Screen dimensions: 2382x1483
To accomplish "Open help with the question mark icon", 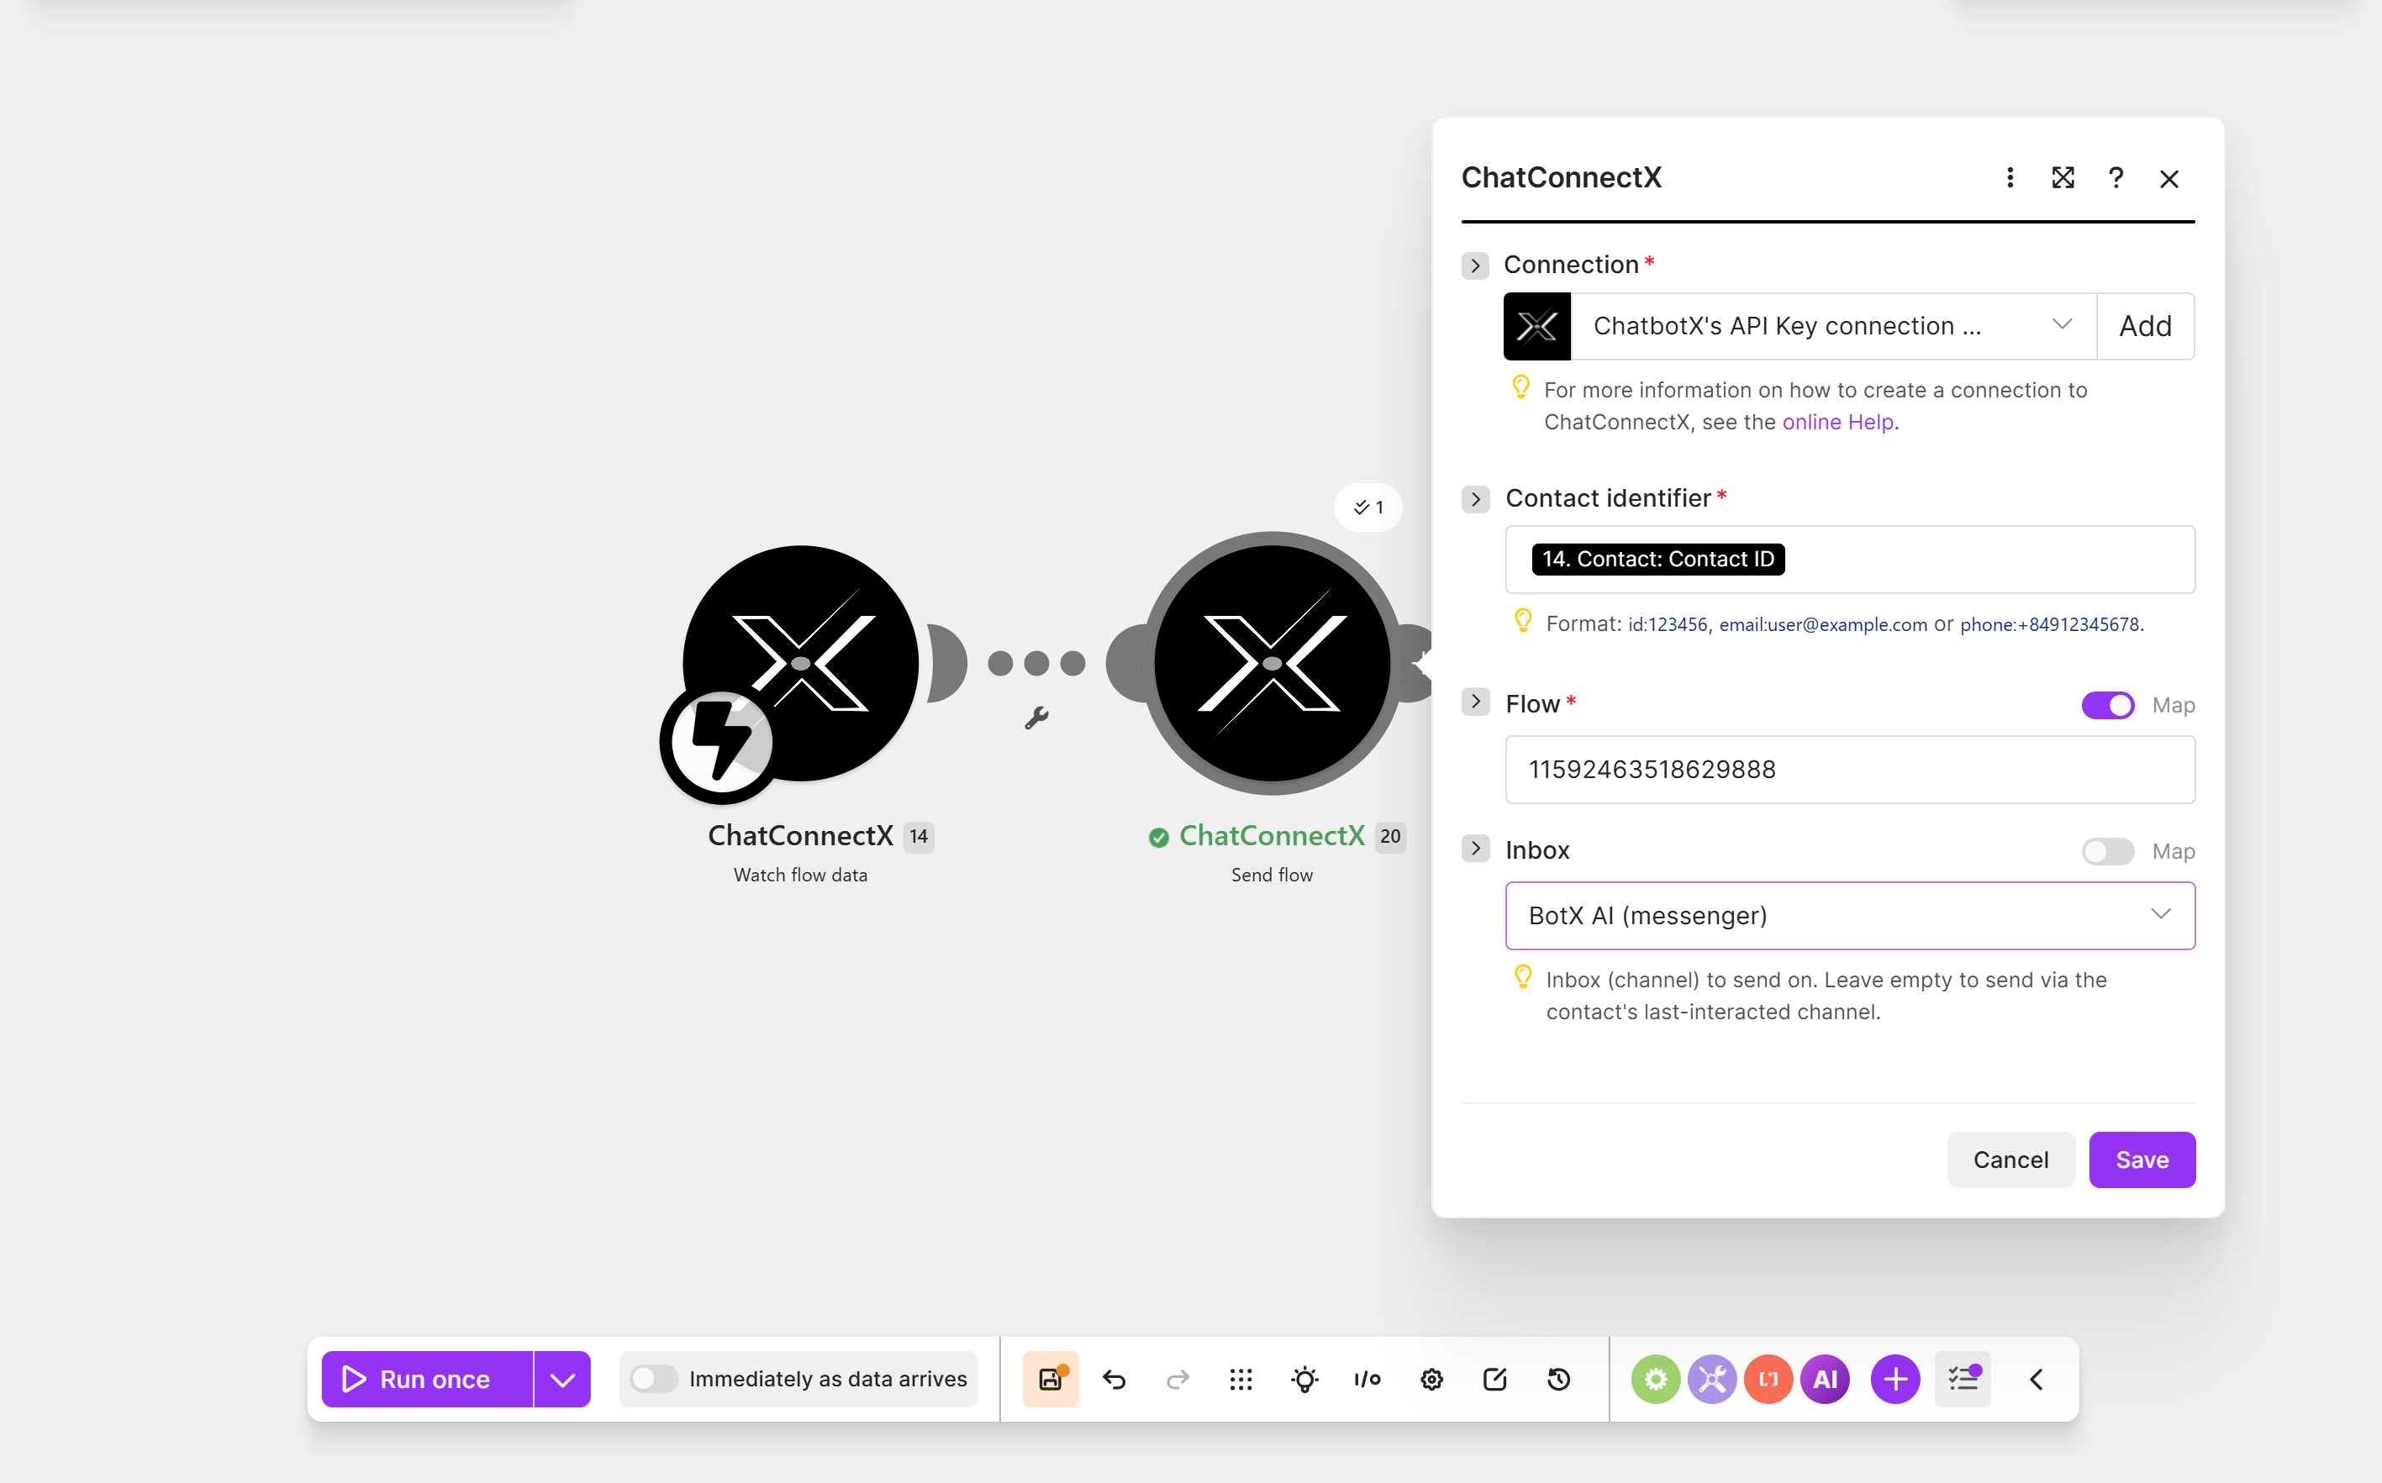I will [2116, 177].
